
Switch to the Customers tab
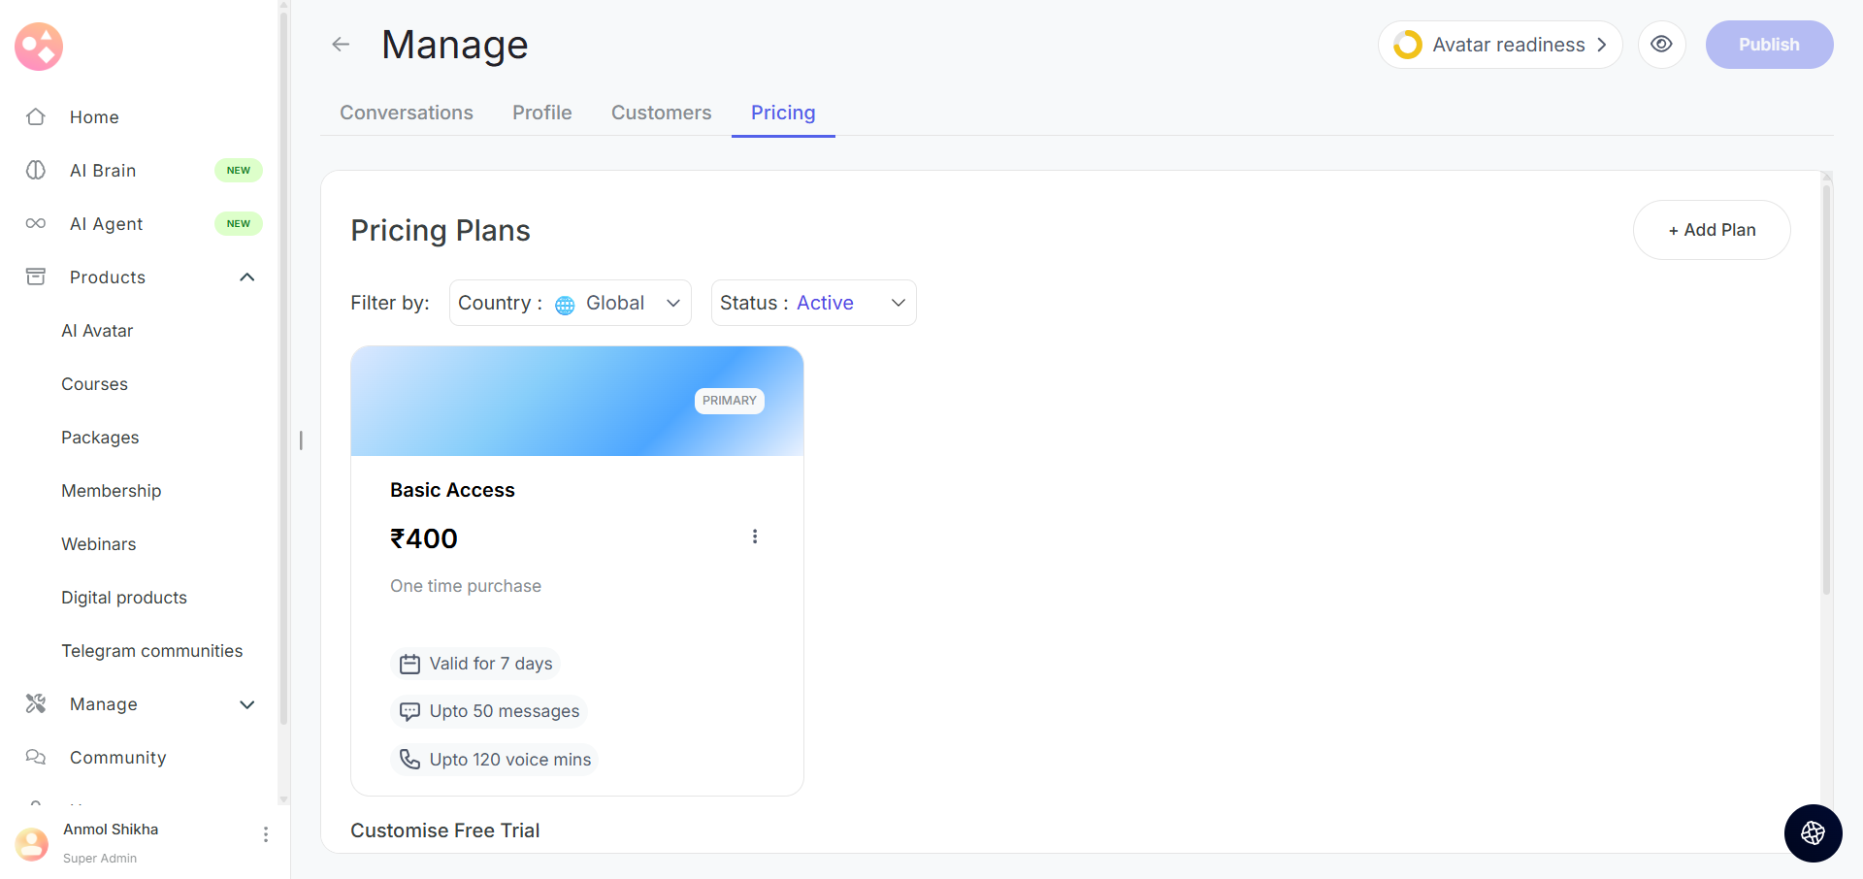click(661, 113)
